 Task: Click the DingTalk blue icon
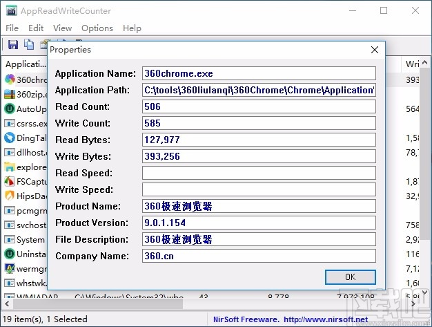tap(10, 138)
